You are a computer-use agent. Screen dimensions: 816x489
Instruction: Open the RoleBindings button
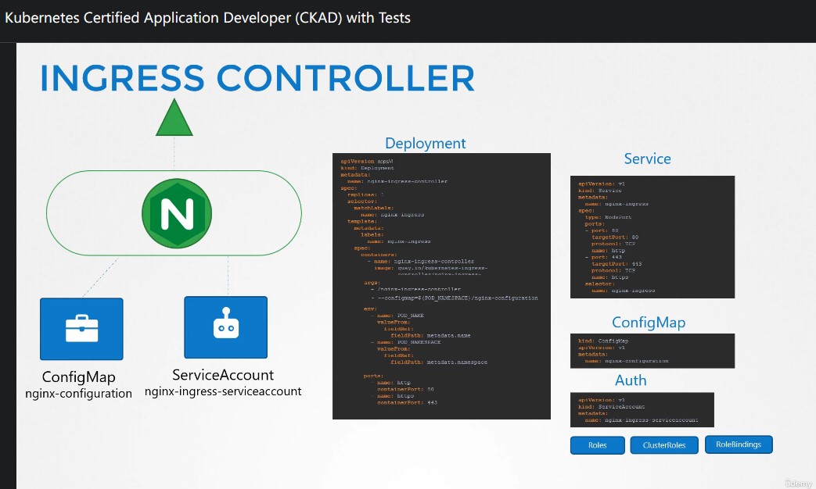point(739,444)
